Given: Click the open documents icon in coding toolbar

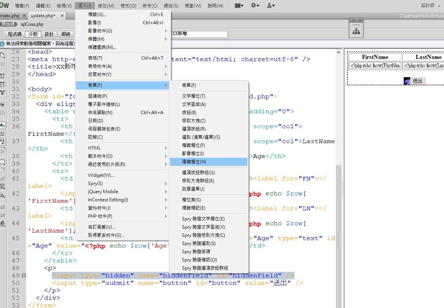Looking at the screenshot, I should click(x=3, y=55).
